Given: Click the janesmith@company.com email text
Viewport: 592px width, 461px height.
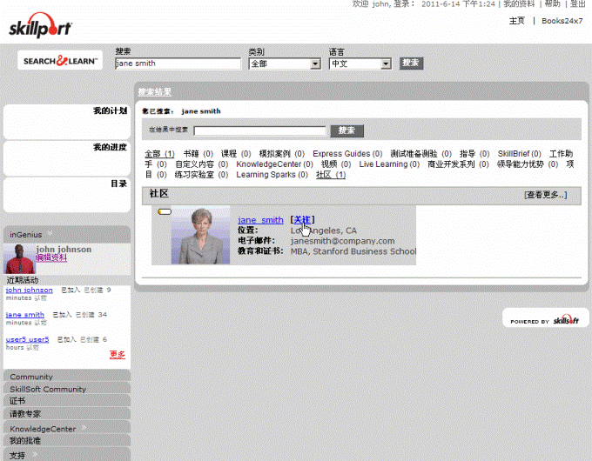Looking at the screenshot, I should (x=342, y=241).
